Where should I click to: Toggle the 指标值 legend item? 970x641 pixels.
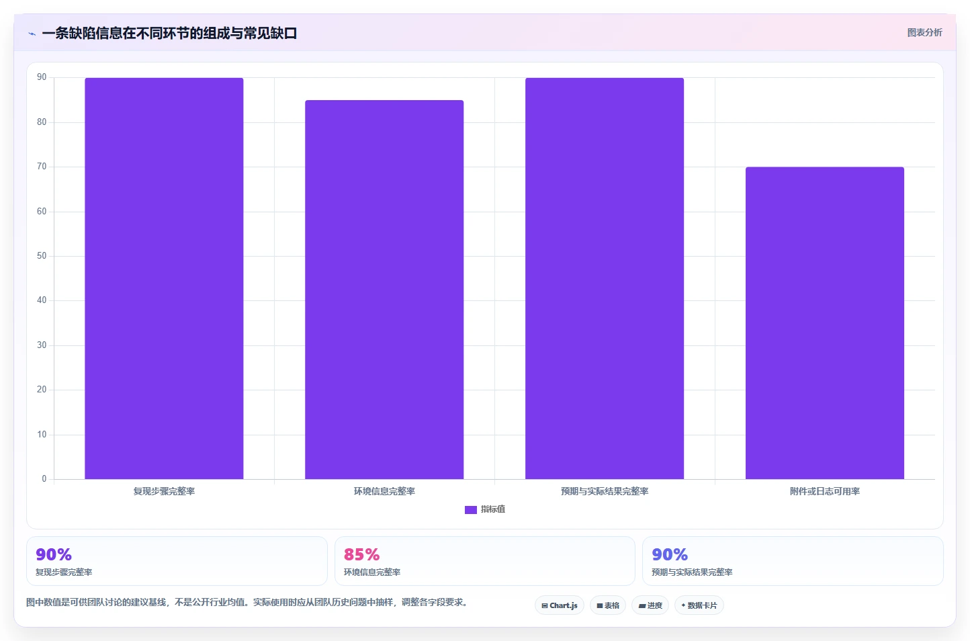point(485,509)
